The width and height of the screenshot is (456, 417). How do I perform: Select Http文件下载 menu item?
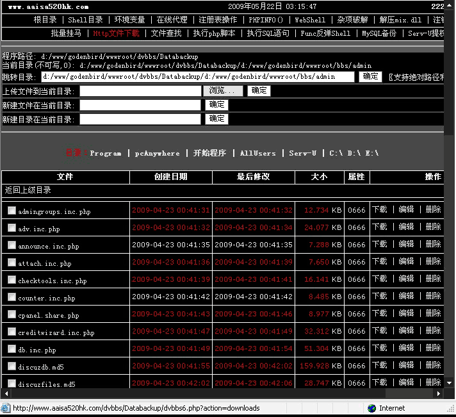click(x=116, y=33)
